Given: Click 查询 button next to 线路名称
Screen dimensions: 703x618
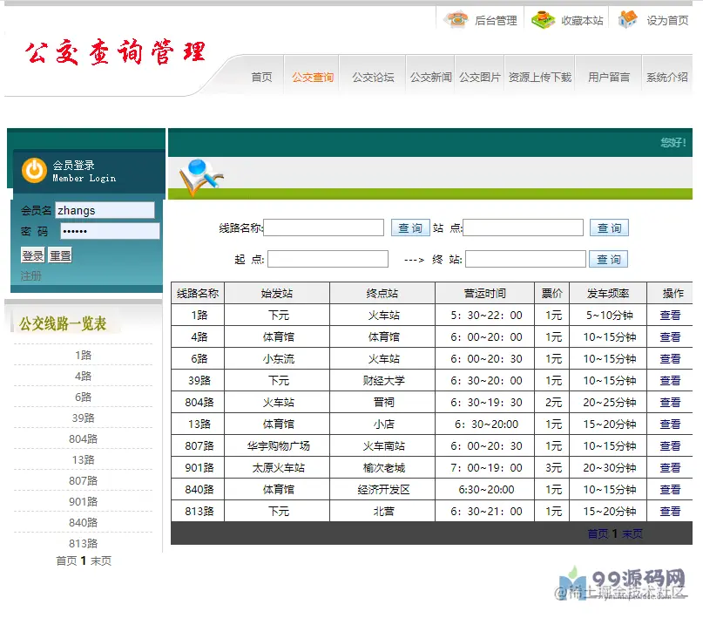Looking at the screenshot, I should point(410,228).
